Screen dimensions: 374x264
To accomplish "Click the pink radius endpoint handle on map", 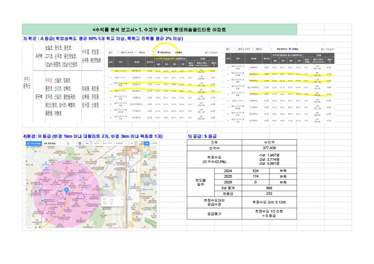I will [x=102, y=195].
